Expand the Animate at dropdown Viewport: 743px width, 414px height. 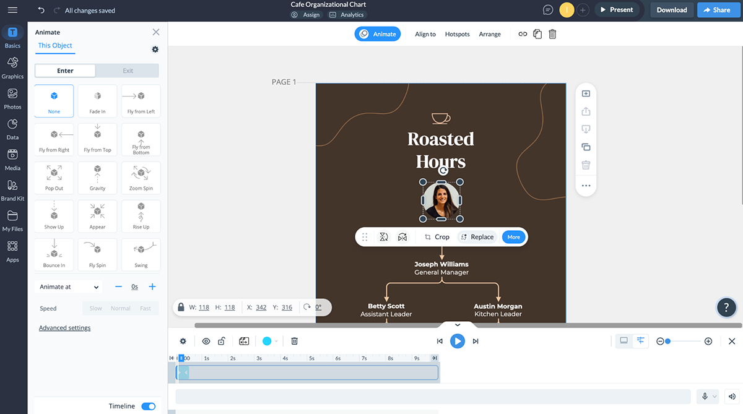(69, 287)
